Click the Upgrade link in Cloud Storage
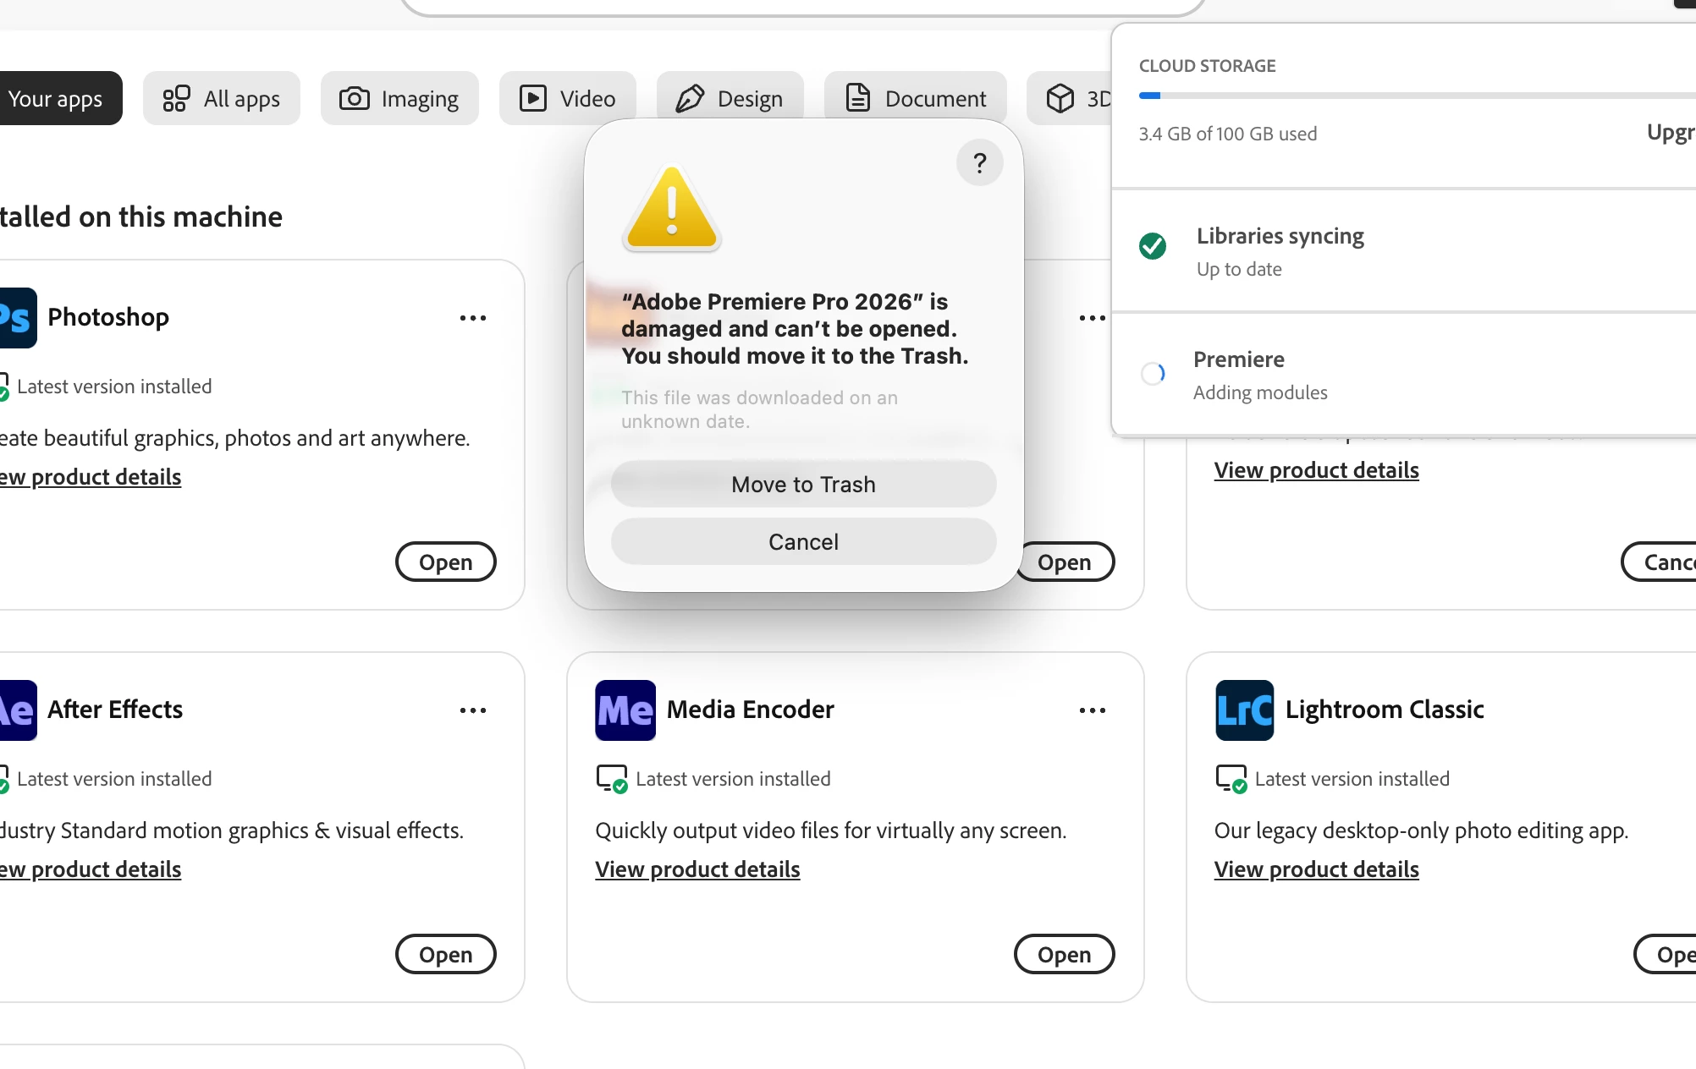Viewport: 1696px width, 1069px height. point(1671,133)
